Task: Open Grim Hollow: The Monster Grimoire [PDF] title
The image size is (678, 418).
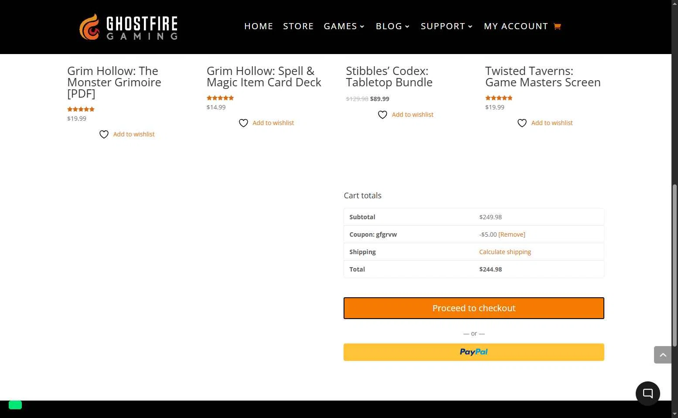Action: tap(114, 82)
